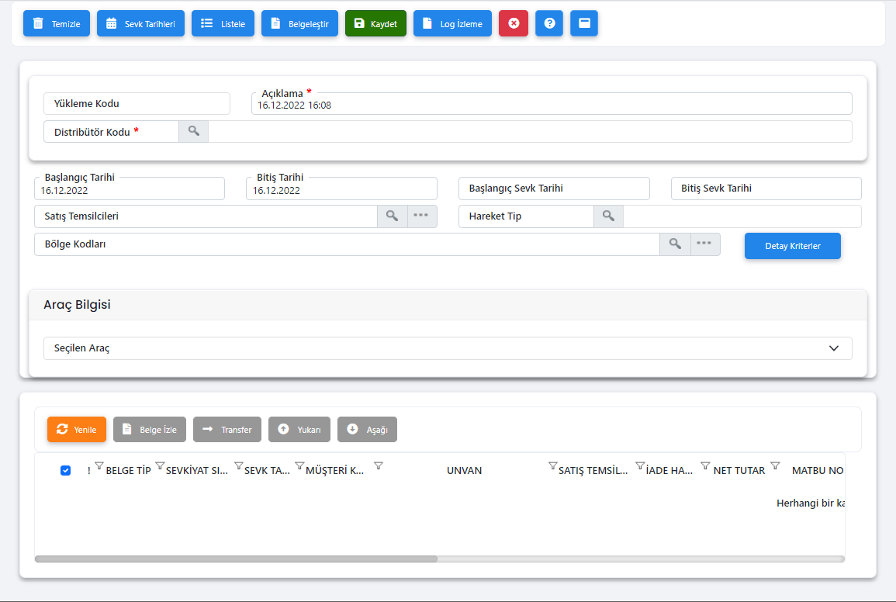Open help with the question mark icon
This screenshot has width=896, height=602.
pyautogui.click(x=549, y=24)
